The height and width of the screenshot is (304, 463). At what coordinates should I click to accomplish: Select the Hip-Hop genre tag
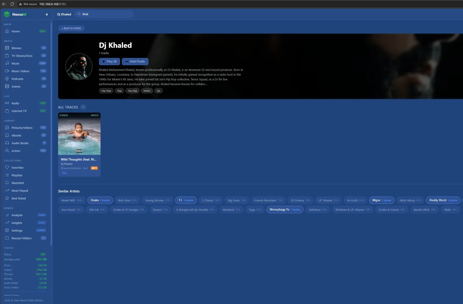106,91
